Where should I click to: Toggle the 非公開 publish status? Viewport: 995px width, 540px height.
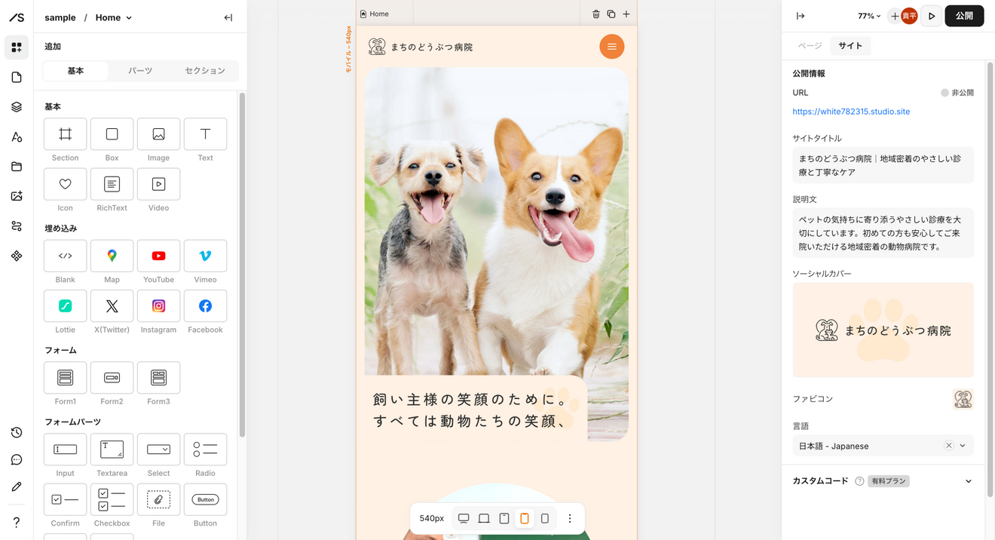pos(957,93)
